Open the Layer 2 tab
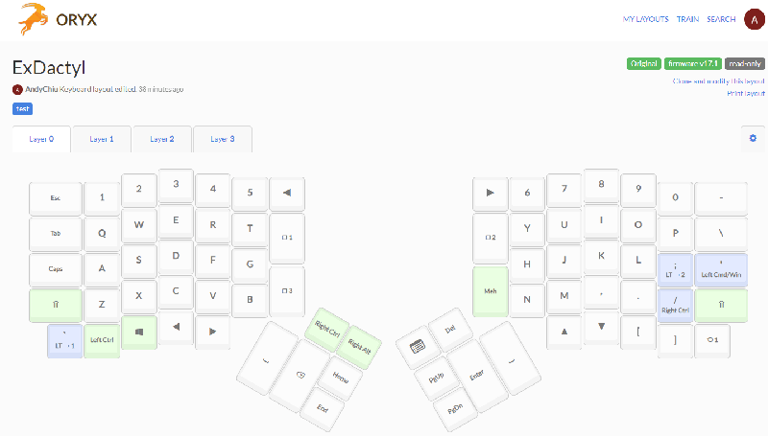The image size is (768, 436). tap(162, 139)
